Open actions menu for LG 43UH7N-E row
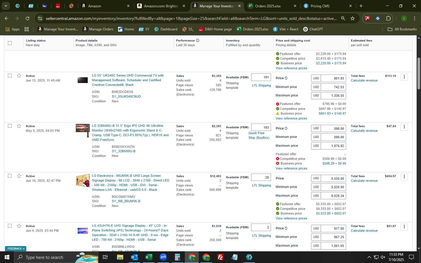Screen dimensions: 421x263 [x=404, y=227]
